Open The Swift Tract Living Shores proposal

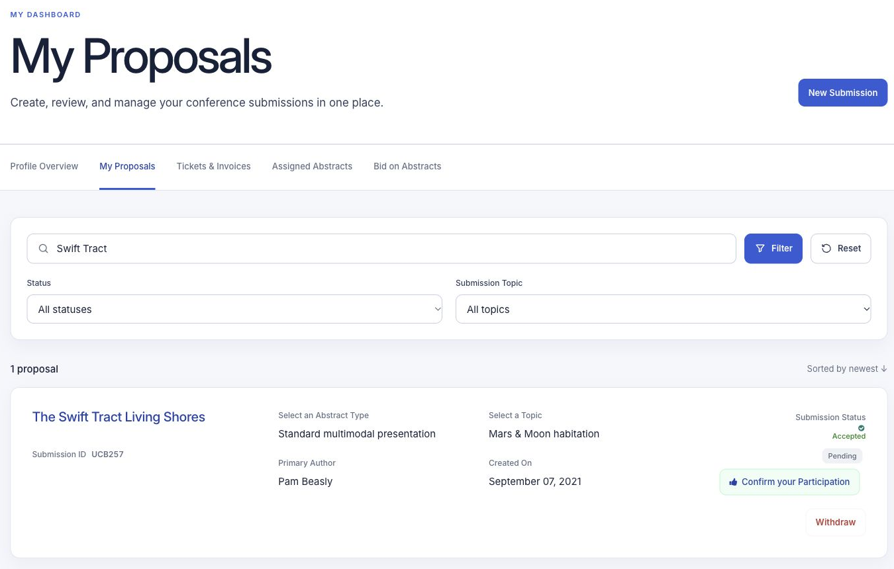point(119,417)
